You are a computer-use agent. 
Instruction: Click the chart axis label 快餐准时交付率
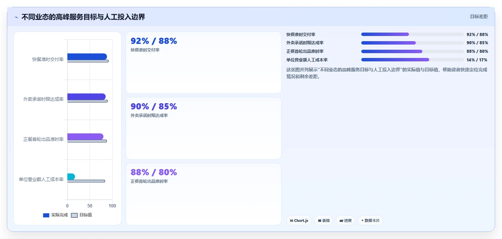tap(48, 59)
